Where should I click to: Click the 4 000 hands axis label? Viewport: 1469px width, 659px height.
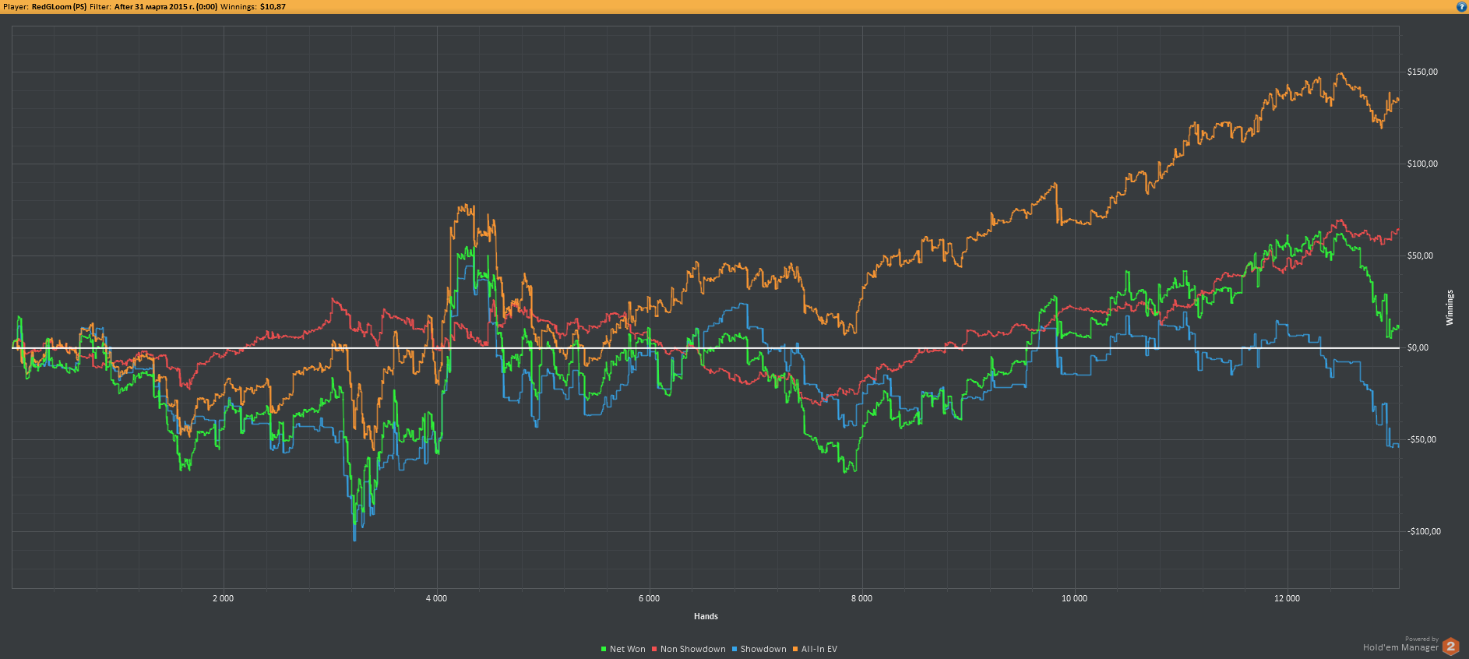coord(436,598)
